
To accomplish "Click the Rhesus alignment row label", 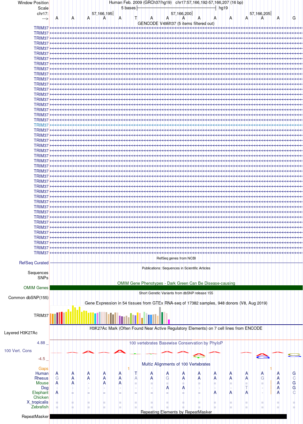I will point(41,378).
